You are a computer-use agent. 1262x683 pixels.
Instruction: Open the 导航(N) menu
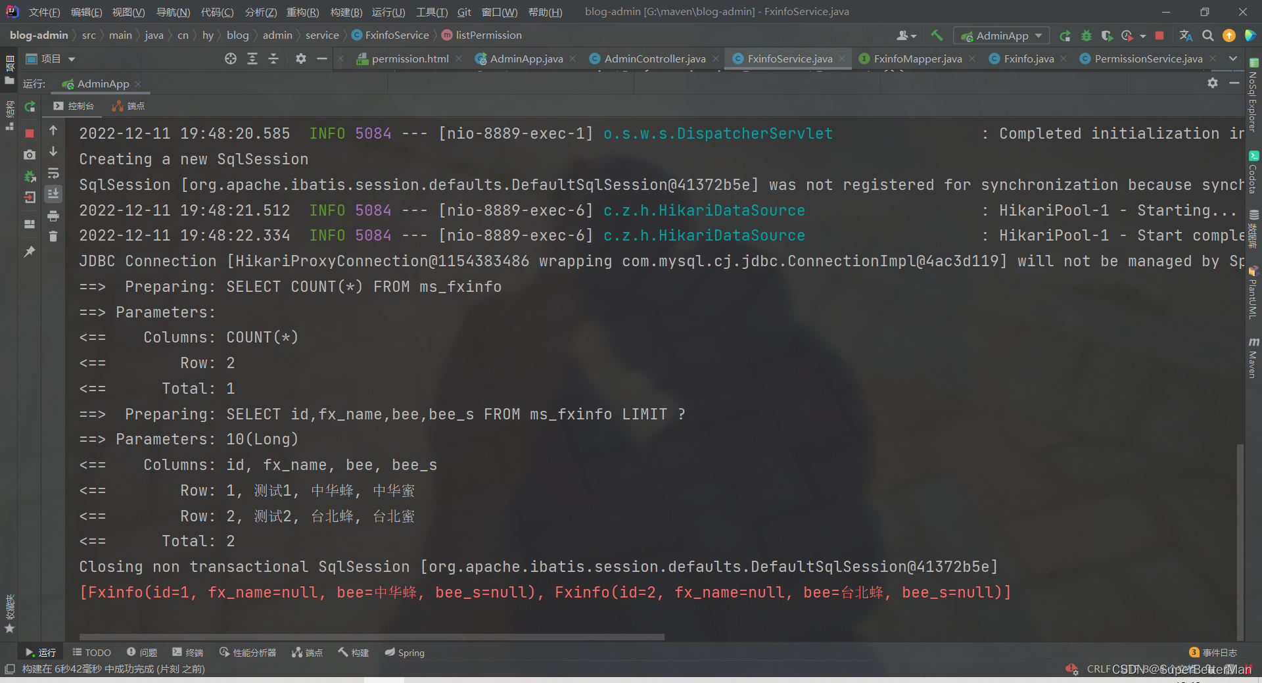[173, 12]
